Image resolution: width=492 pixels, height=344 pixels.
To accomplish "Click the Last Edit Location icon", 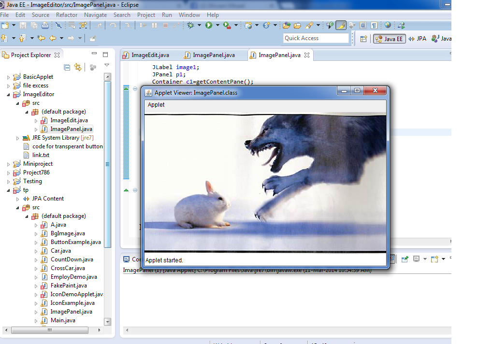I will [41, 38].
